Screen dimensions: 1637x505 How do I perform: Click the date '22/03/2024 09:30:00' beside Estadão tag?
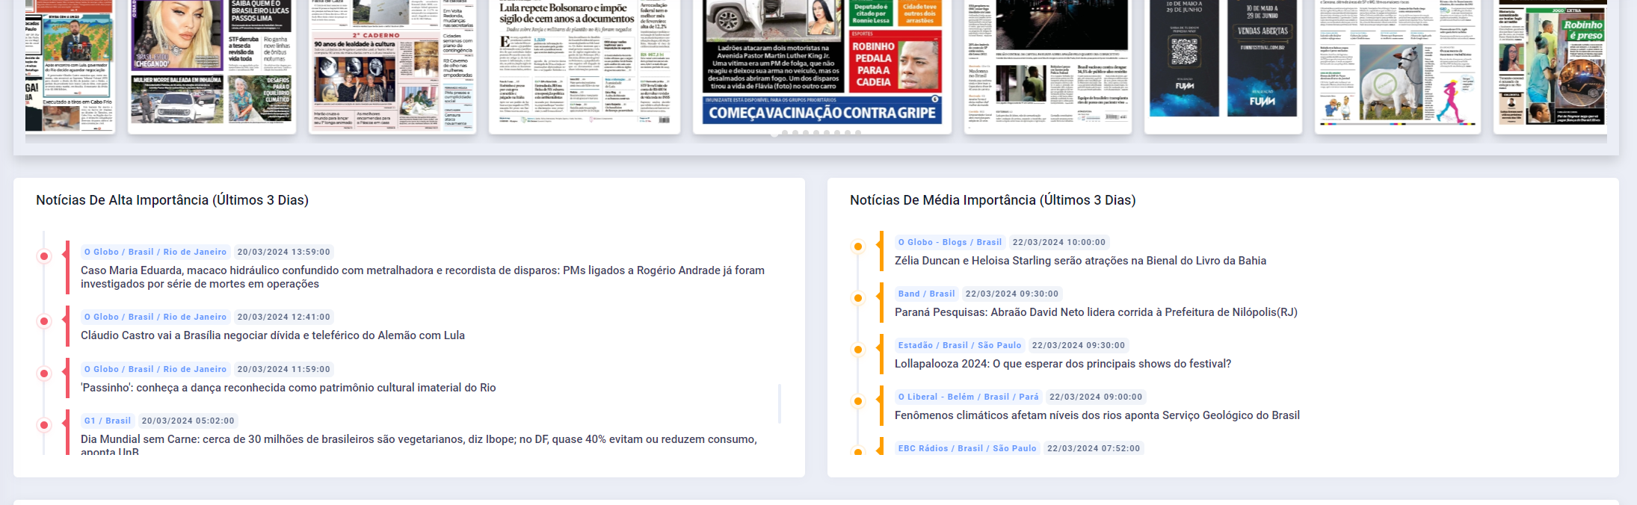pyautogui.click(x=1079, y=345)
